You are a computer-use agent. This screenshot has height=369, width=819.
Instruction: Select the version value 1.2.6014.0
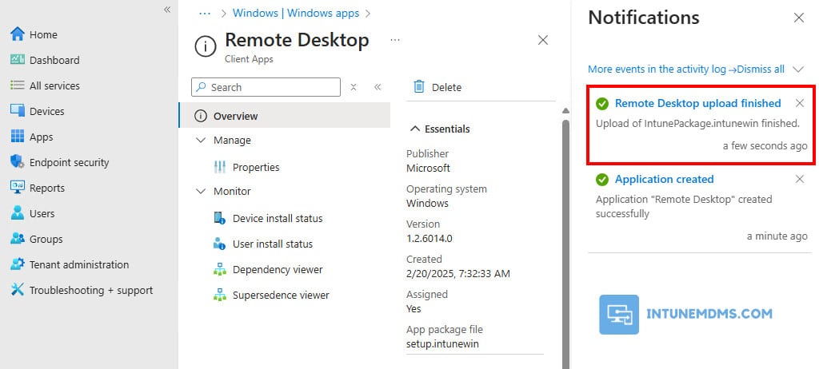pyautogui.click(x=429, y=239)
